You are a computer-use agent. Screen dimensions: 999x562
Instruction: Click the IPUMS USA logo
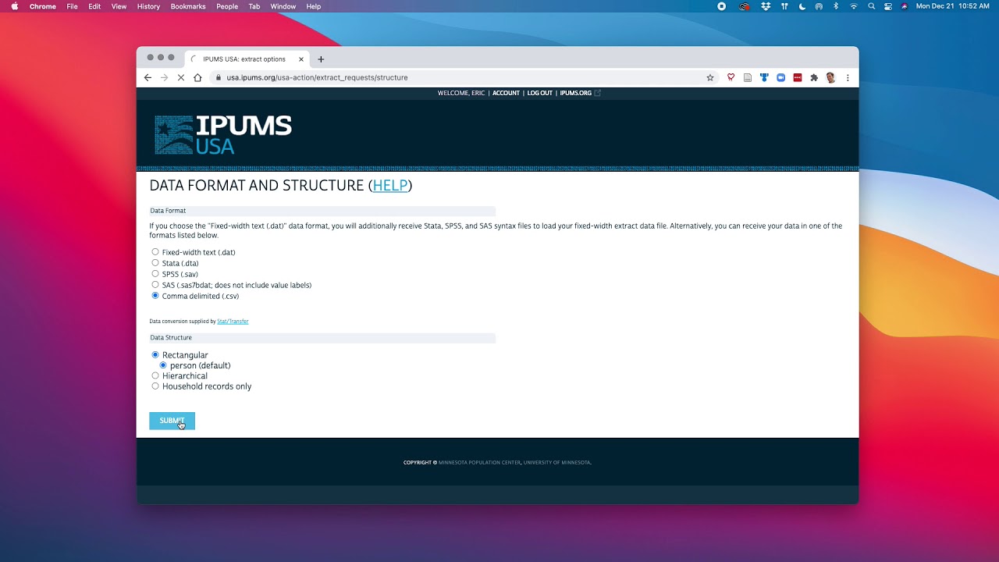click(223, 134)
